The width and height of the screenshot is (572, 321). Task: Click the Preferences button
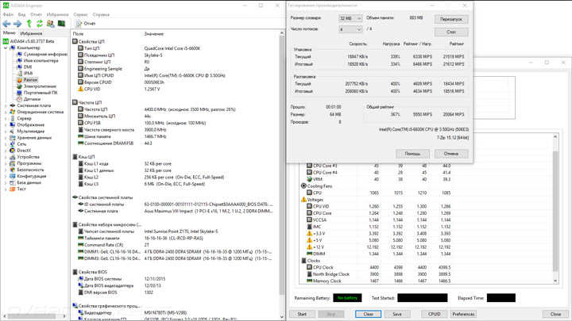pos(463,314)
